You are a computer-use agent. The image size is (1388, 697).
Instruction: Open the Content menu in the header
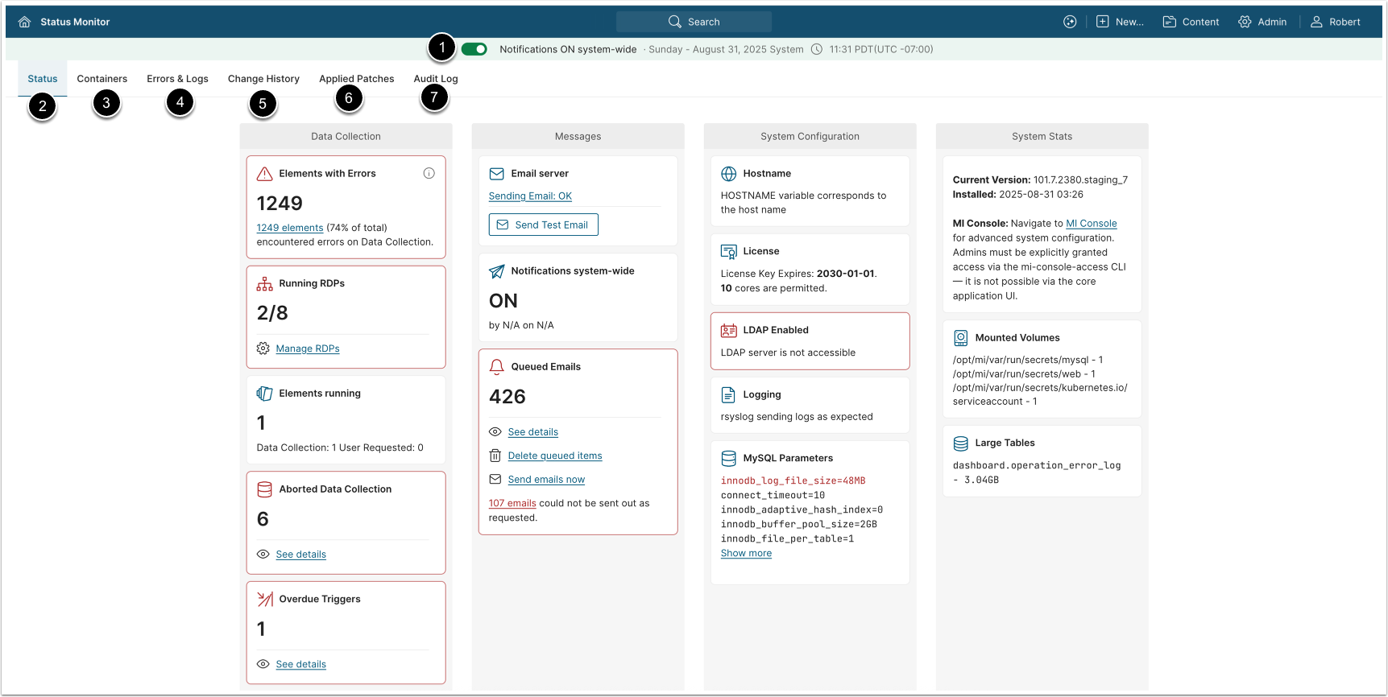coord(1191,22)
